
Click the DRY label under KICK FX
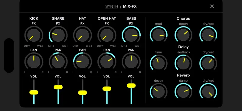27,46
